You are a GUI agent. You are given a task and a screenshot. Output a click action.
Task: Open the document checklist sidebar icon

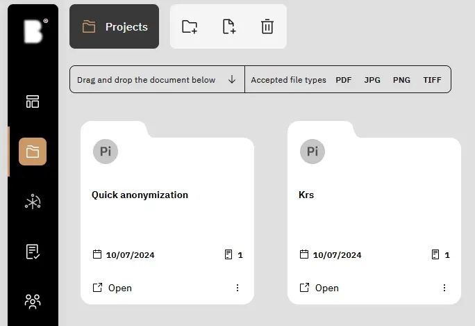pos(33,252)
